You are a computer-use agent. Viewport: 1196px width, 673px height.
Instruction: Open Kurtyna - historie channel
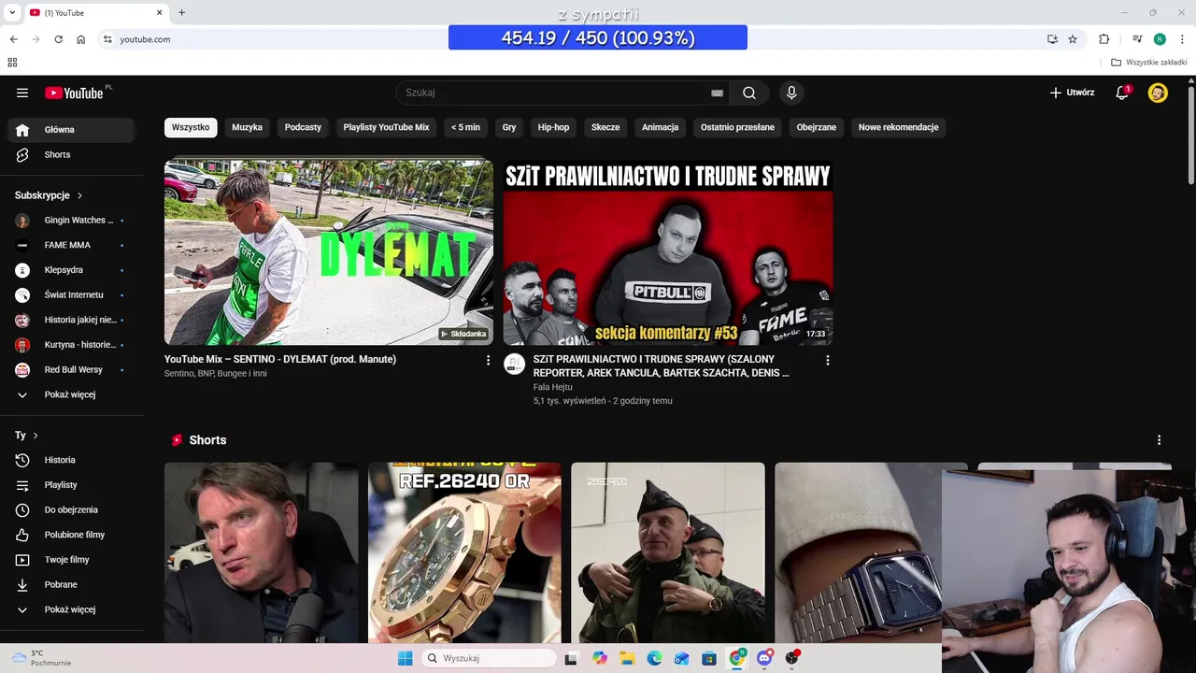[x=71, y=345]
